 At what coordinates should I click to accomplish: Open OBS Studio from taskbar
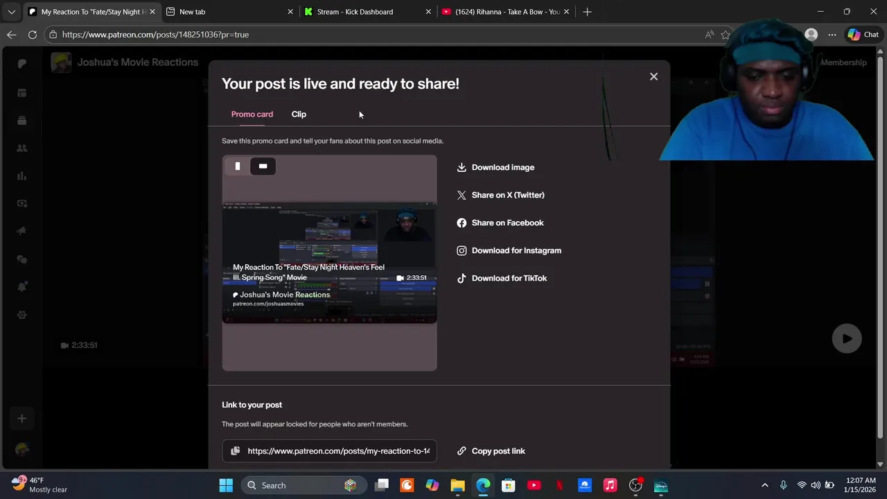(x=635, y=485)
